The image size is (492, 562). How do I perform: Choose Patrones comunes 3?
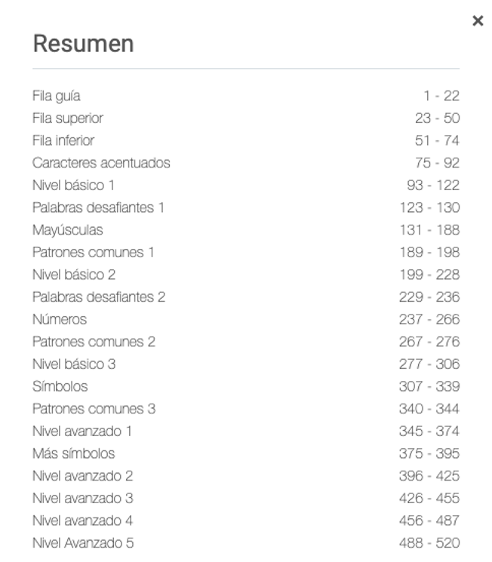(94, 409)
